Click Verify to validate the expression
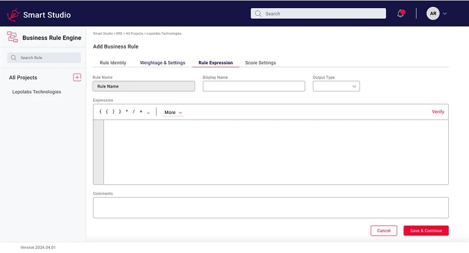 (438, 111)
